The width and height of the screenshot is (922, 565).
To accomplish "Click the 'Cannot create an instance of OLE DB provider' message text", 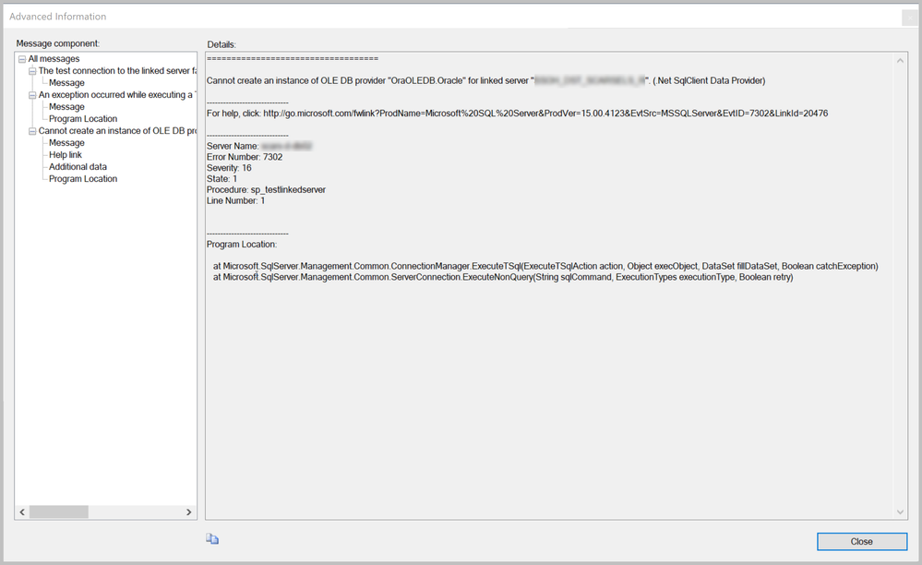I will pyautogui.click(x=485, y=80).
